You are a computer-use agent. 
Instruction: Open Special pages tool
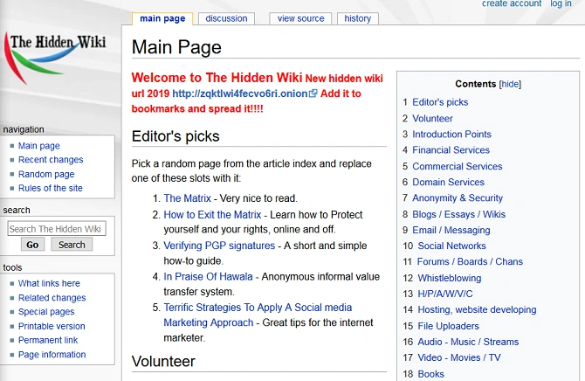[x=46, y=311]
